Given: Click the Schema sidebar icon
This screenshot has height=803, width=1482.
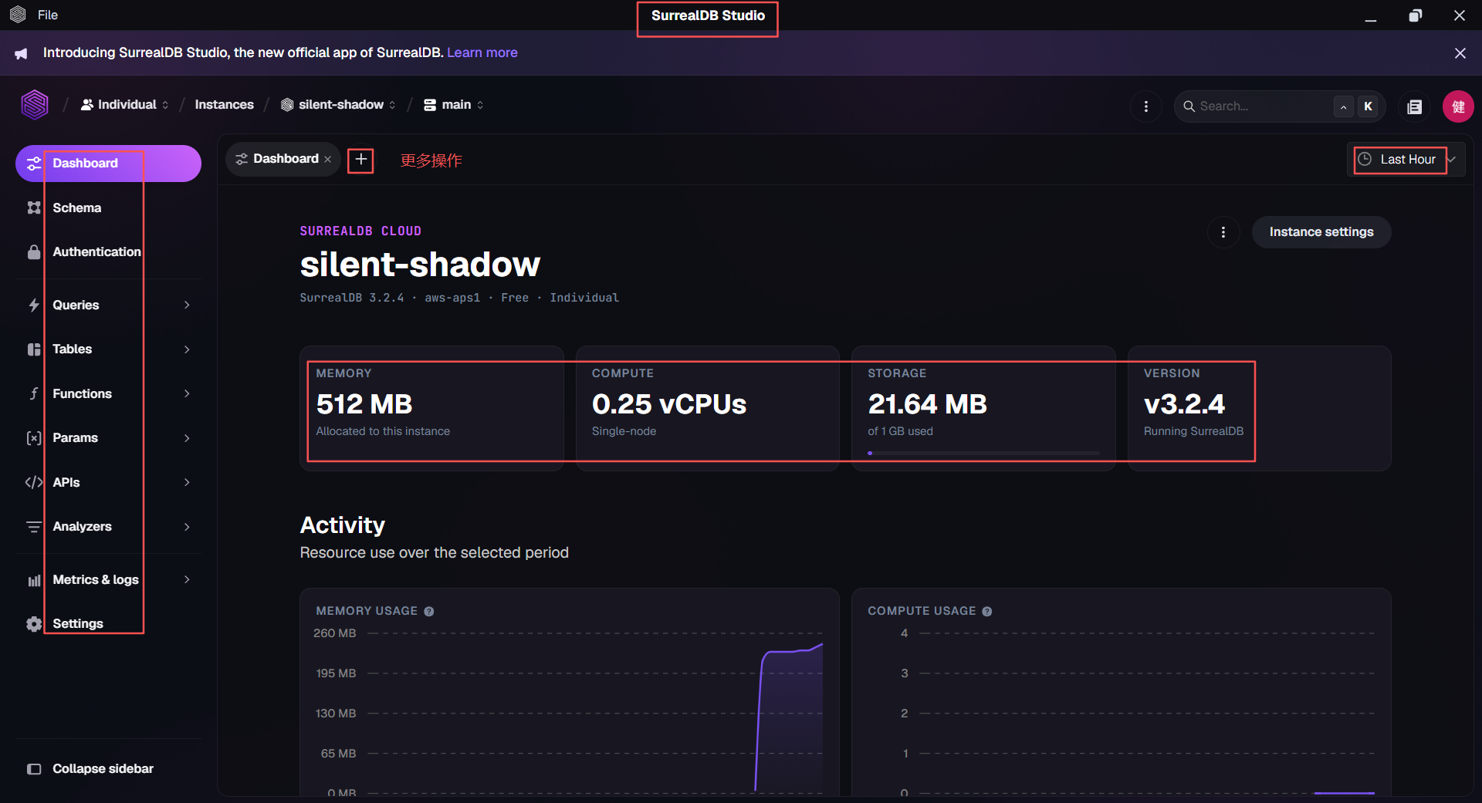Looking at the screenshot, I should [34, 207].
